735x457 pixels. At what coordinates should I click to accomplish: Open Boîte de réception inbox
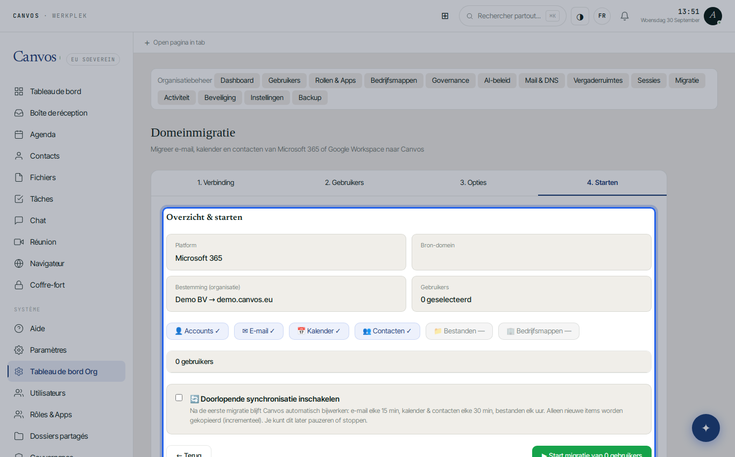[66, 113]
